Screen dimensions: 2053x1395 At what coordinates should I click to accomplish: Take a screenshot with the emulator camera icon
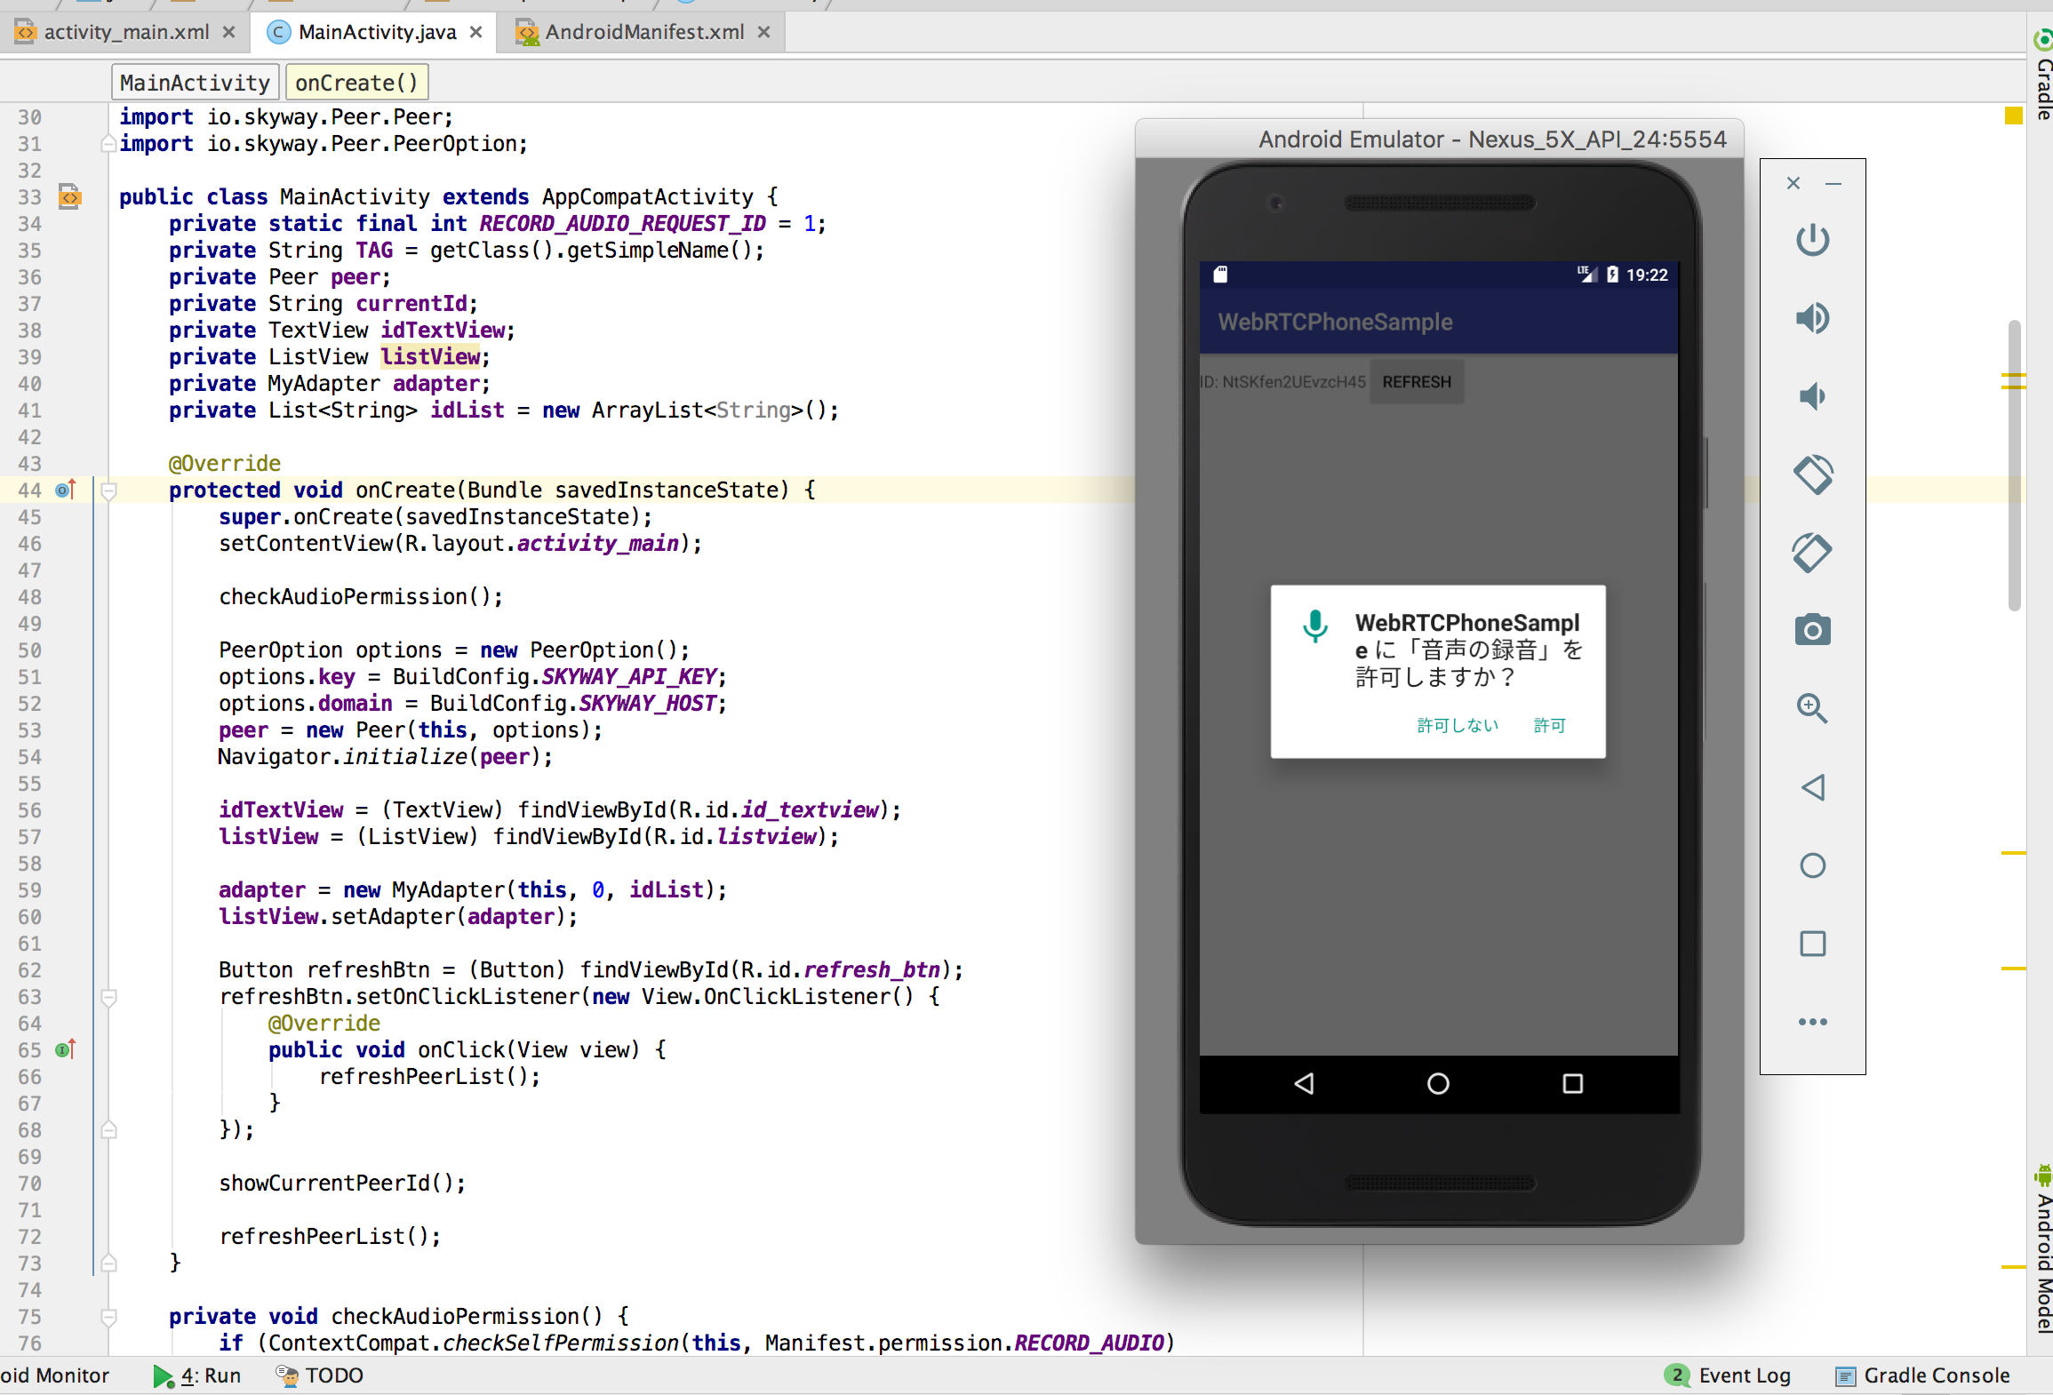tap(1813, 630)
